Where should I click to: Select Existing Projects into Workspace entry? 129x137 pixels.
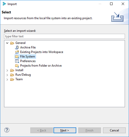click(42, 52)
